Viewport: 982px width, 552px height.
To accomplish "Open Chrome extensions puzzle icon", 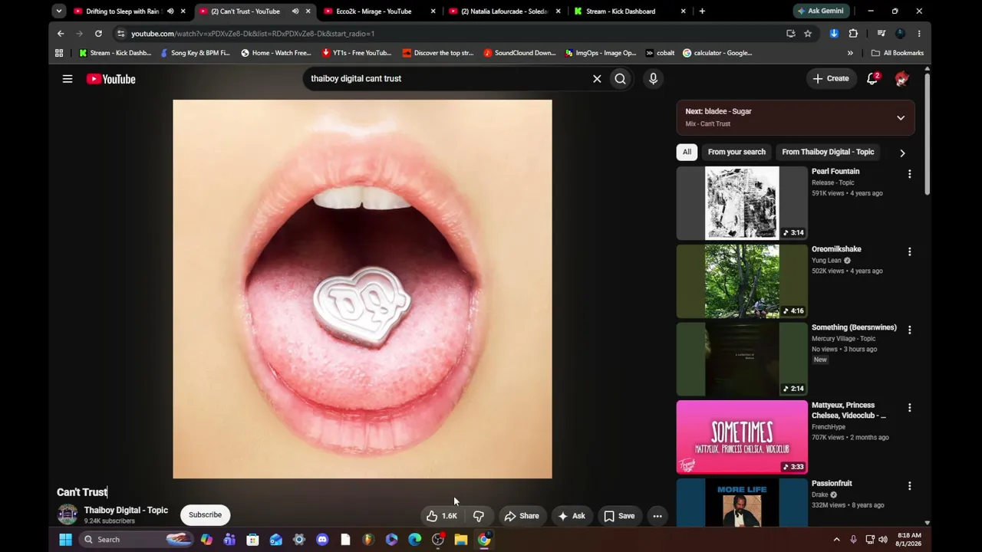I will (x=853, y=34).
